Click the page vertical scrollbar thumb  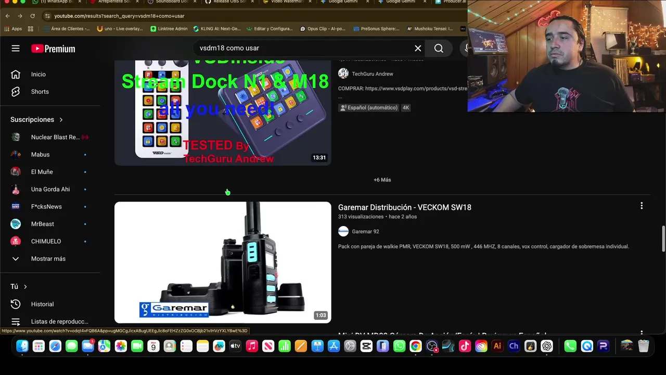click(x=663, y=239)
